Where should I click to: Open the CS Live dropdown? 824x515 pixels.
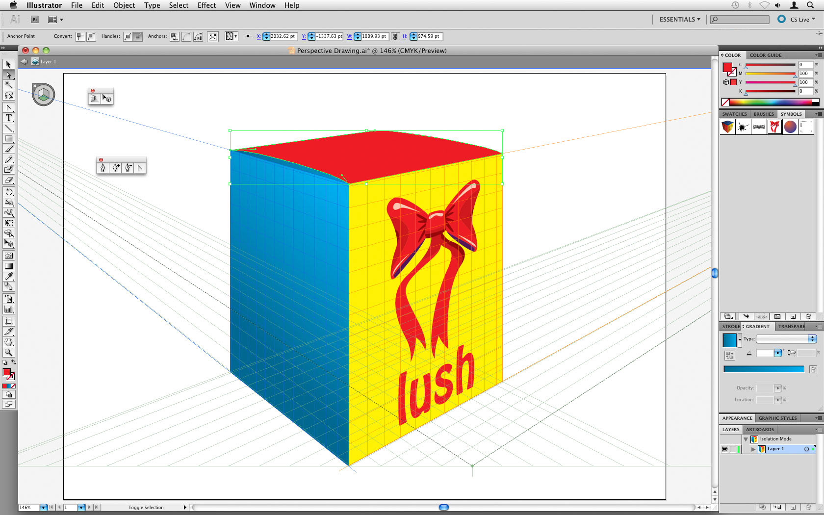click(x=802, y=20)
